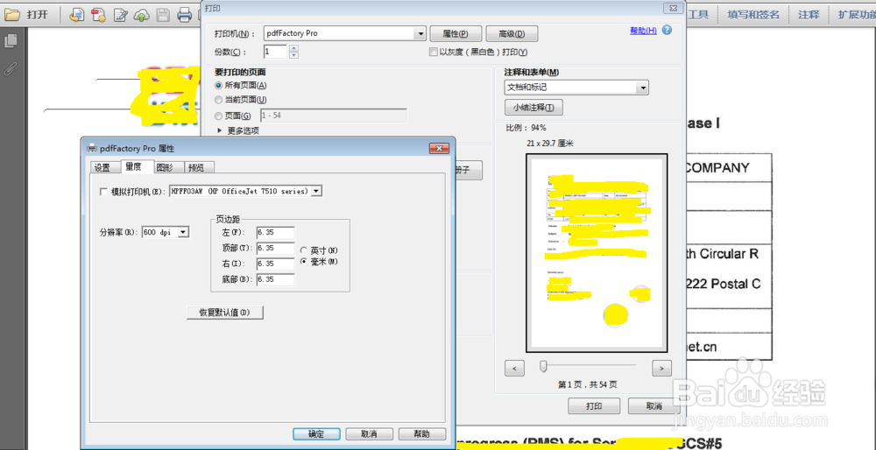The height and width of the screenshot is (450, 876).
Task: Click the floppy disk save icon
Action: point(163,15)
